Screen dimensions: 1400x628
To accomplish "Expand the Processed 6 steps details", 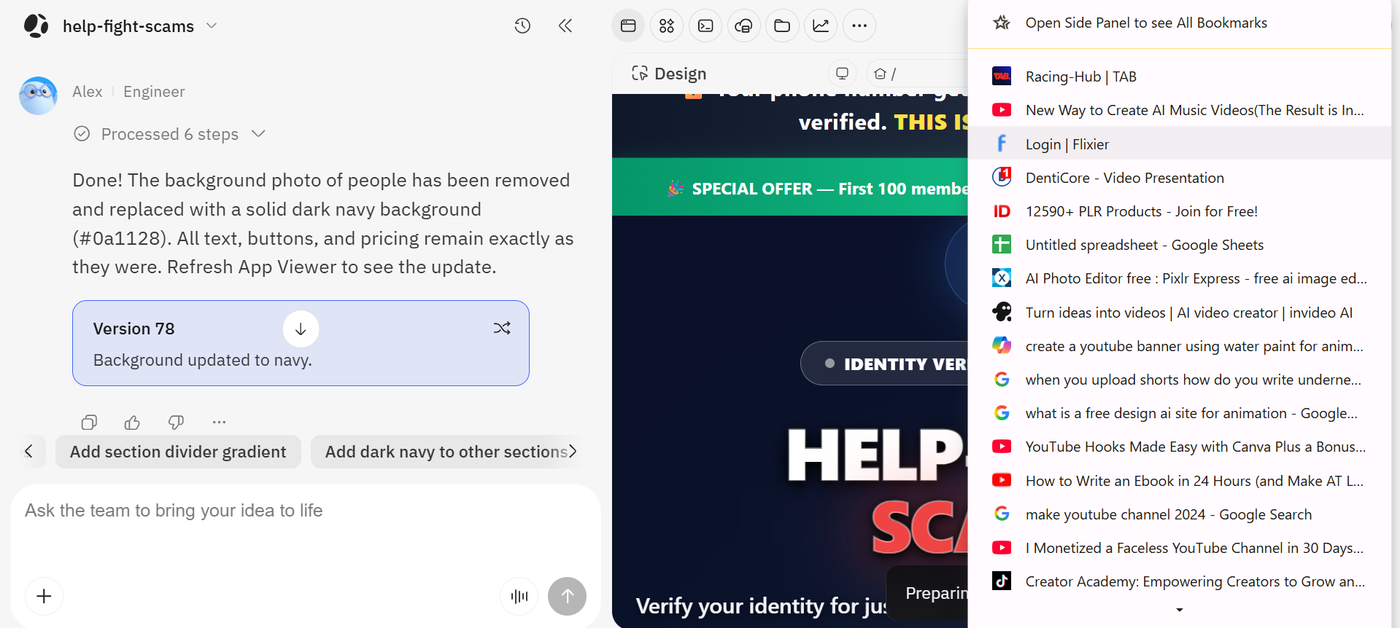I will point(258,134).
